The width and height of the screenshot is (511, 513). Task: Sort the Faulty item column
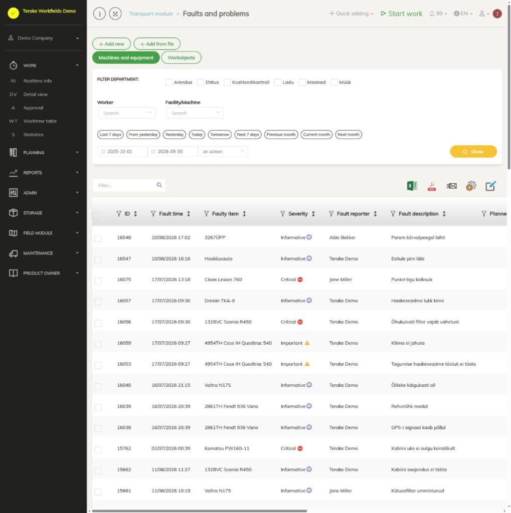(244, 213)
